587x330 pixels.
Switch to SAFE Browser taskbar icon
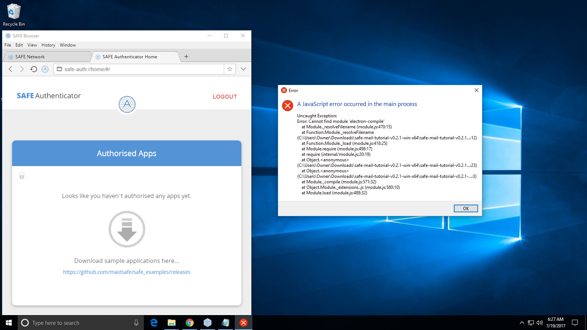coord(207,323)
